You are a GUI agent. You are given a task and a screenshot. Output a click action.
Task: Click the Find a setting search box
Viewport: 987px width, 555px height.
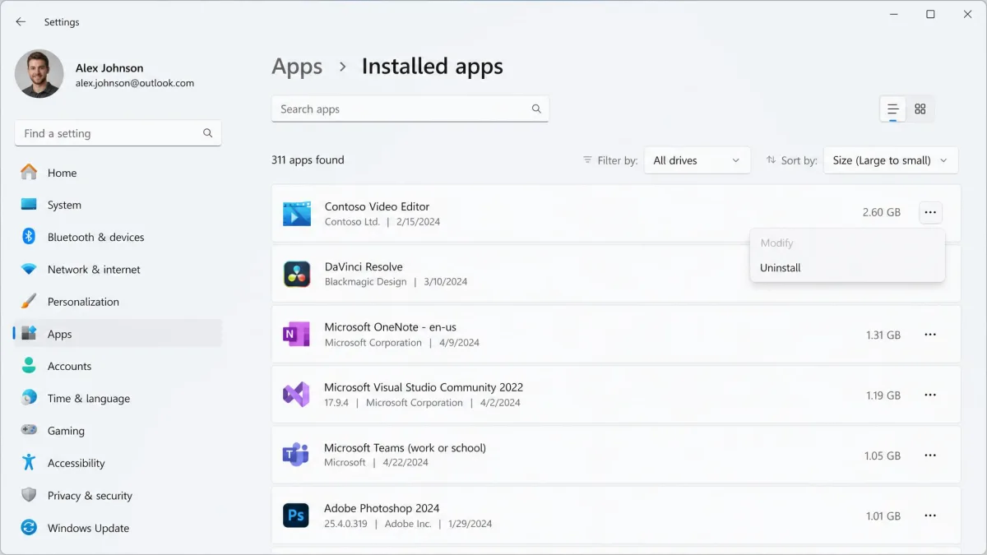[118, 133]
